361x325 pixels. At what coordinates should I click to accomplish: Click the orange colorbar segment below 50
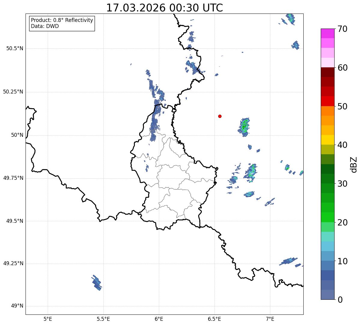[328, 111]
